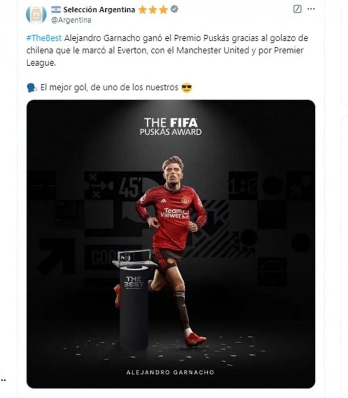This screenshot has height=398, width=348.
Task: Click the @Argentina handle
Action: [71, 20]
